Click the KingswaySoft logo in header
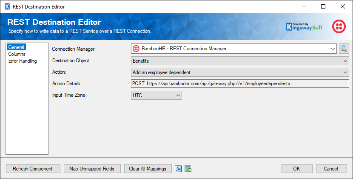Image resolution: width=353 pixels, height=179 pixels. tap(304, 26)
